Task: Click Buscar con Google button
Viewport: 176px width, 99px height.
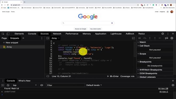Action: [81, 29]
